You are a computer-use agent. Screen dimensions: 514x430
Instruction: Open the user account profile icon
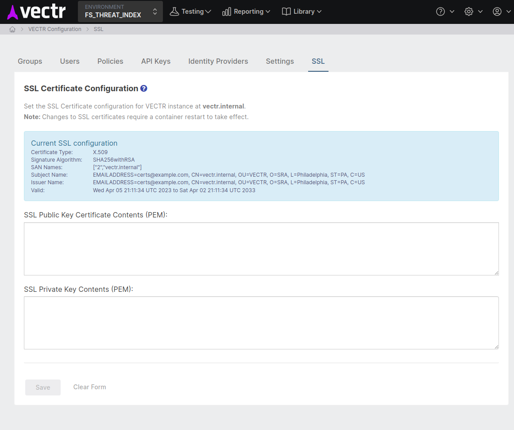click(497, 12)
